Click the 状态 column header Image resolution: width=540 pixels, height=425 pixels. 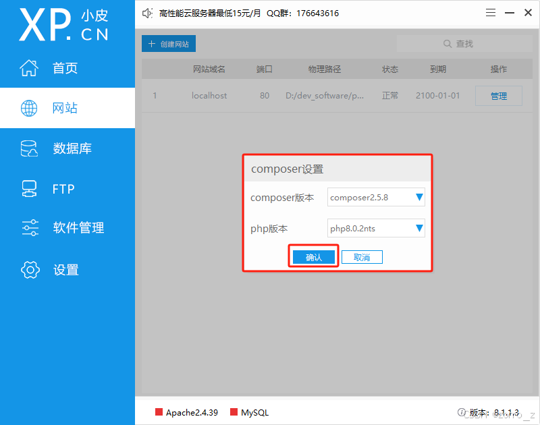(x=390, y=69)
